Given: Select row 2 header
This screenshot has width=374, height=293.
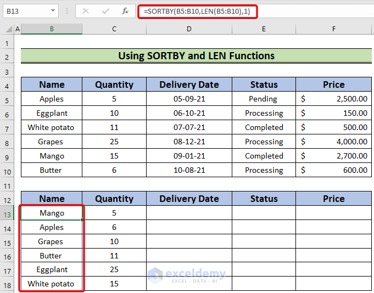Looking at the screenshot, I should pyautogui.click(x=7, y=57).
